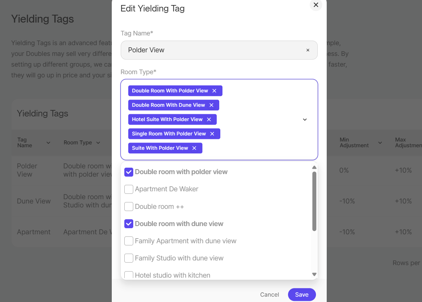Viewport: 422px width, 302px height.
Task: Sort by Tag Name column arrow
Action: pyautogui.click(x=48, y=143)
